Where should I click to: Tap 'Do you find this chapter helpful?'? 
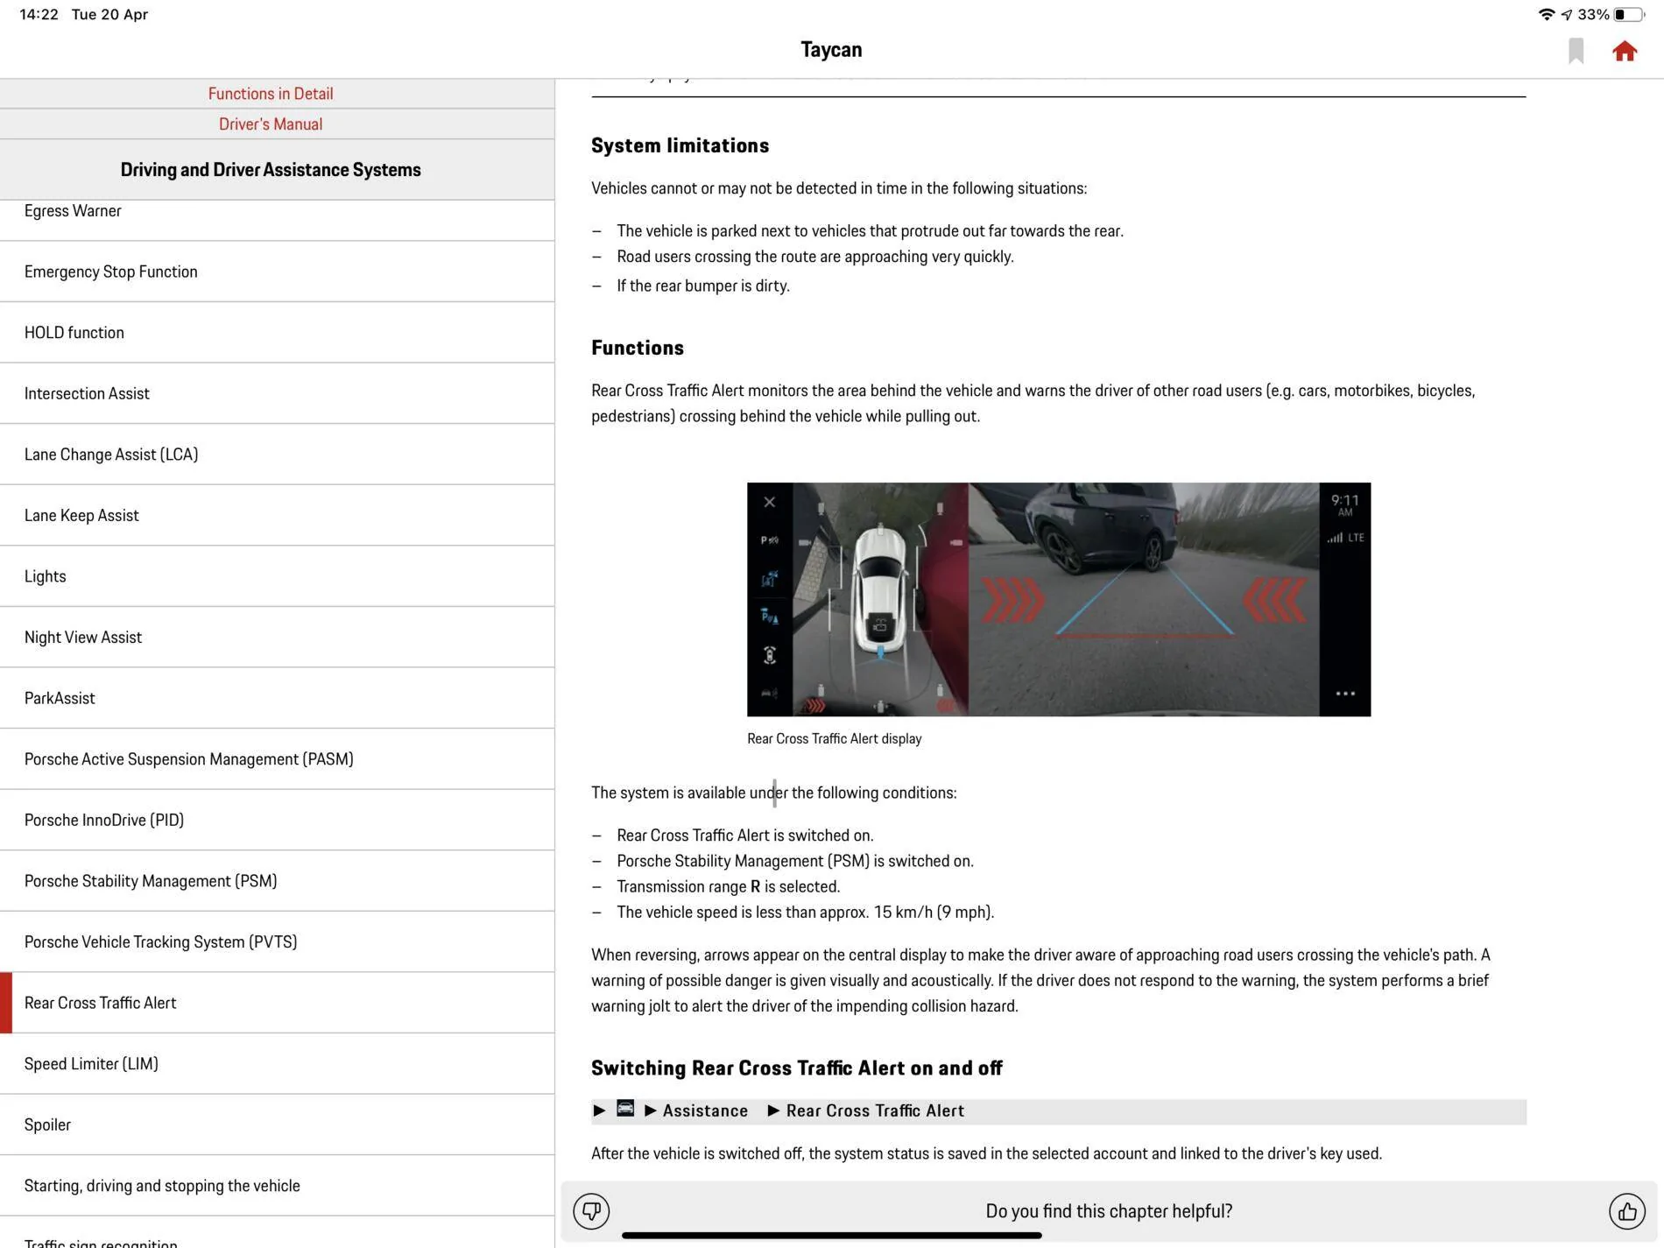click(x=1109, y=1211)
